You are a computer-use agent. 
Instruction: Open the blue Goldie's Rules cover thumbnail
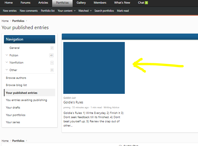click(94, 68)
